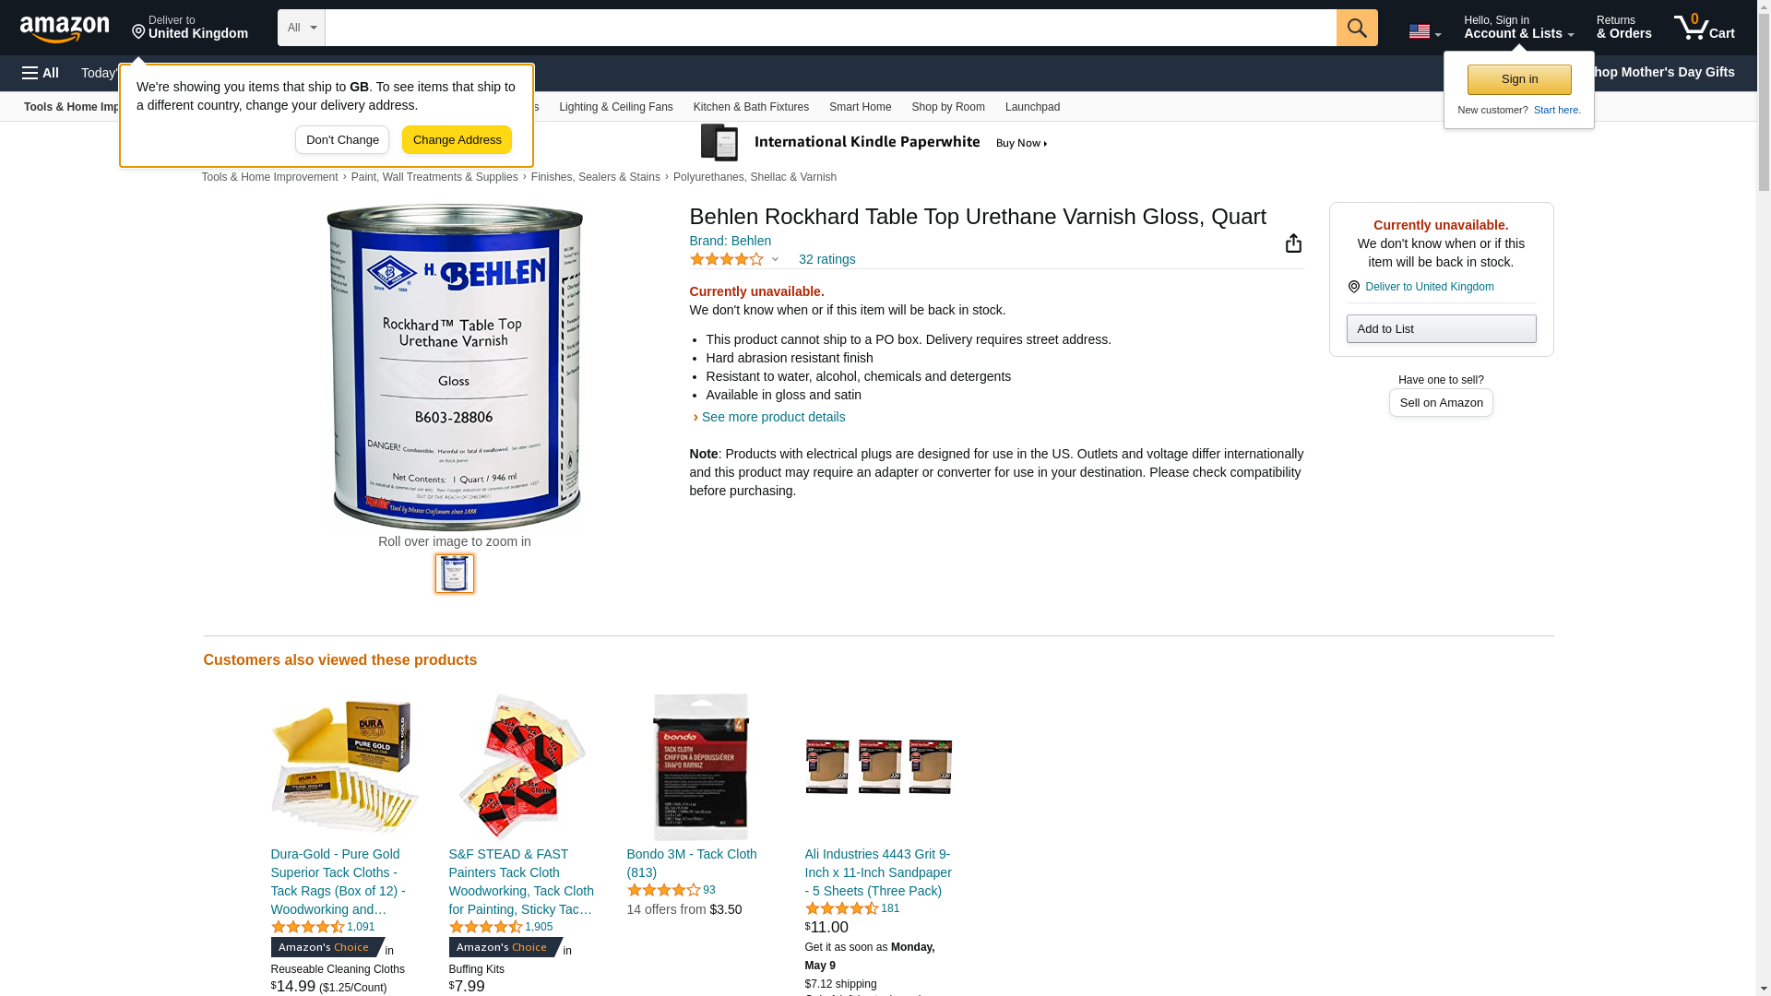Open the All hamburger menu
Screen dimensions: 1771x996
pyautogui.click(x=41, y=73)
